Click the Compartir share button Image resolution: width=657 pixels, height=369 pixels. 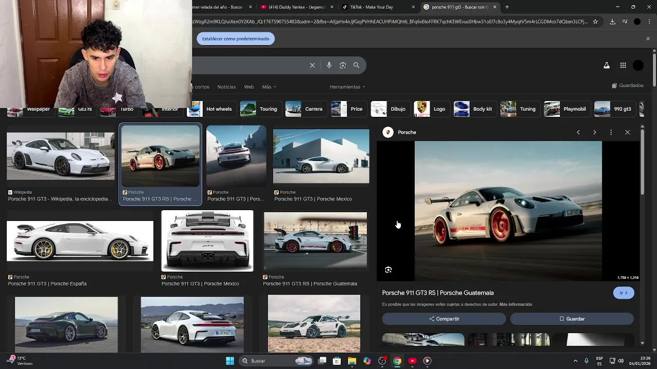pyautogui.click(x=444, y=319)
